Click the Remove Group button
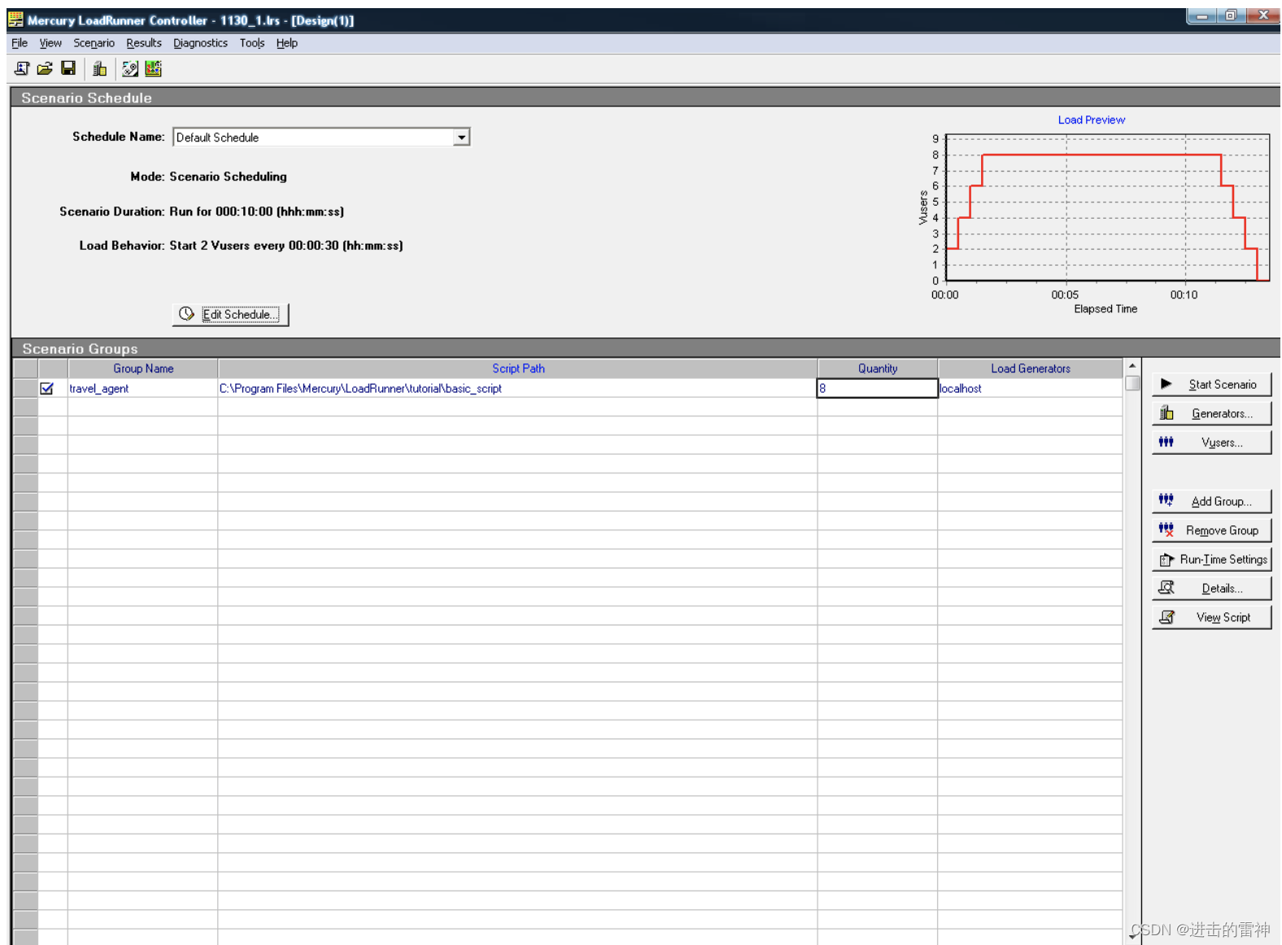 tap(1211, 530)
